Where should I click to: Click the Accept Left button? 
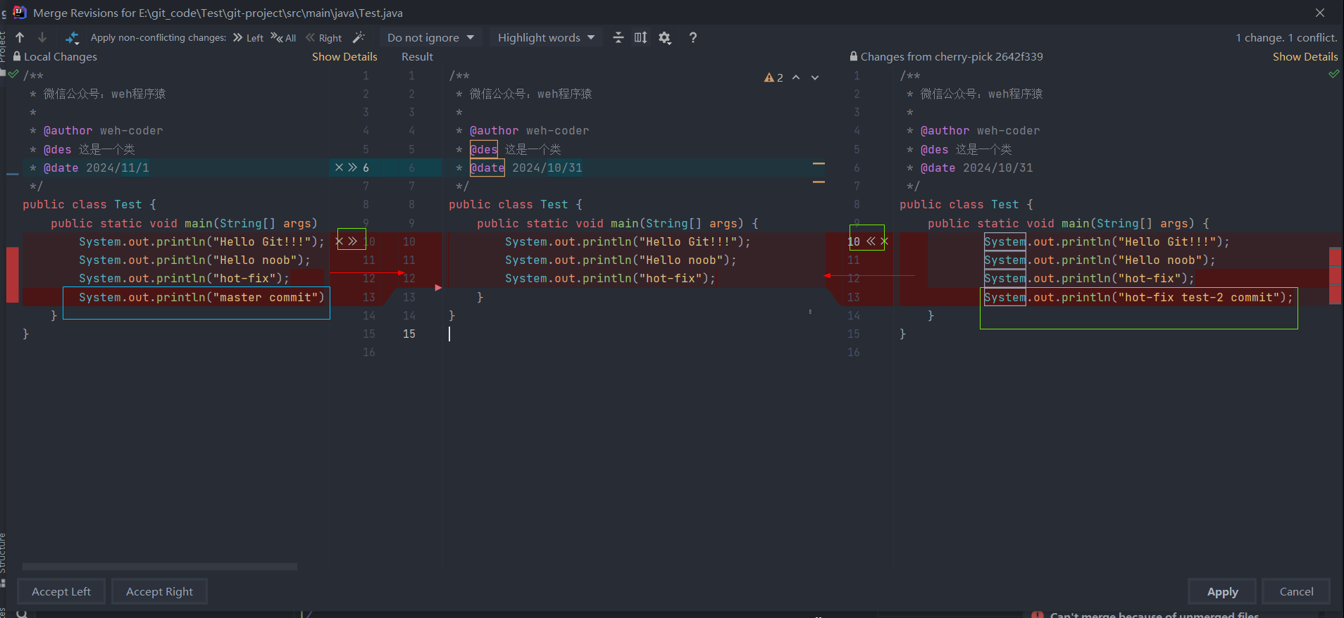[61, 591]
